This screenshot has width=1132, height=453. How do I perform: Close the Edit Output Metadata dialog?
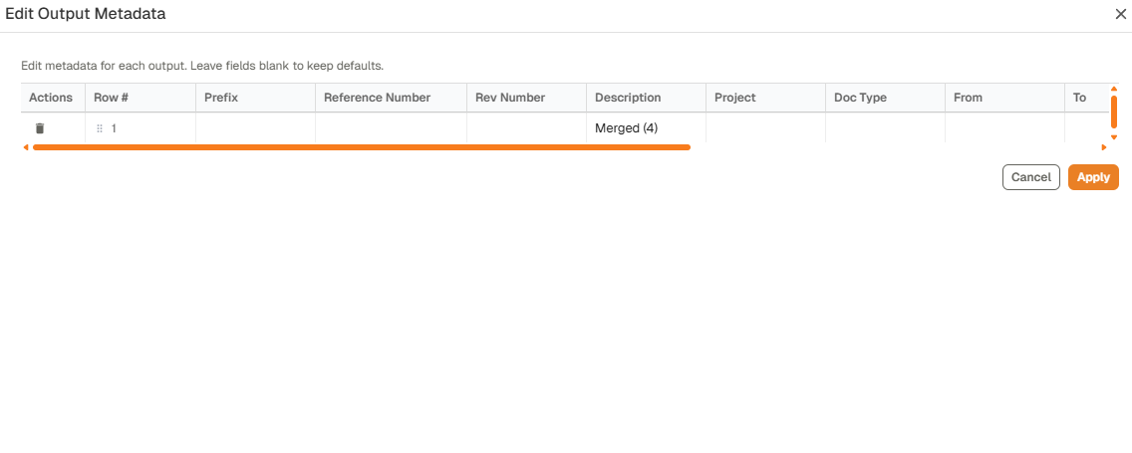[x=1120, y=14]
